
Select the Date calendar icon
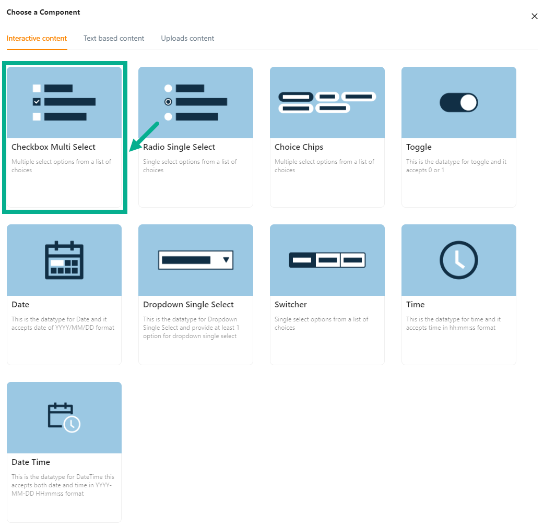point(64,260)
